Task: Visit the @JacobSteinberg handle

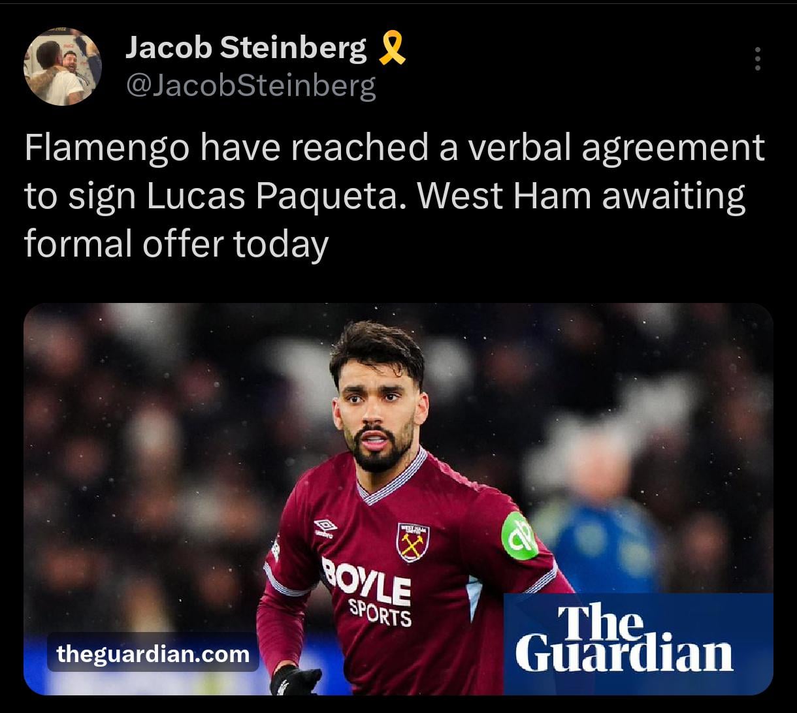Action: pos(251,86)
